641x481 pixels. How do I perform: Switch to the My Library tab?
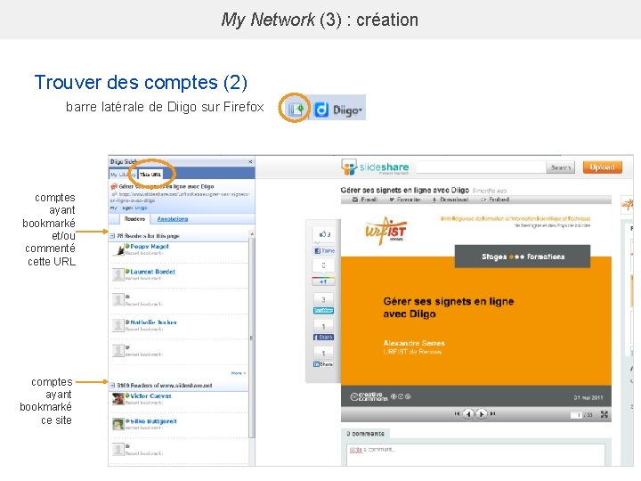(123, 175)
